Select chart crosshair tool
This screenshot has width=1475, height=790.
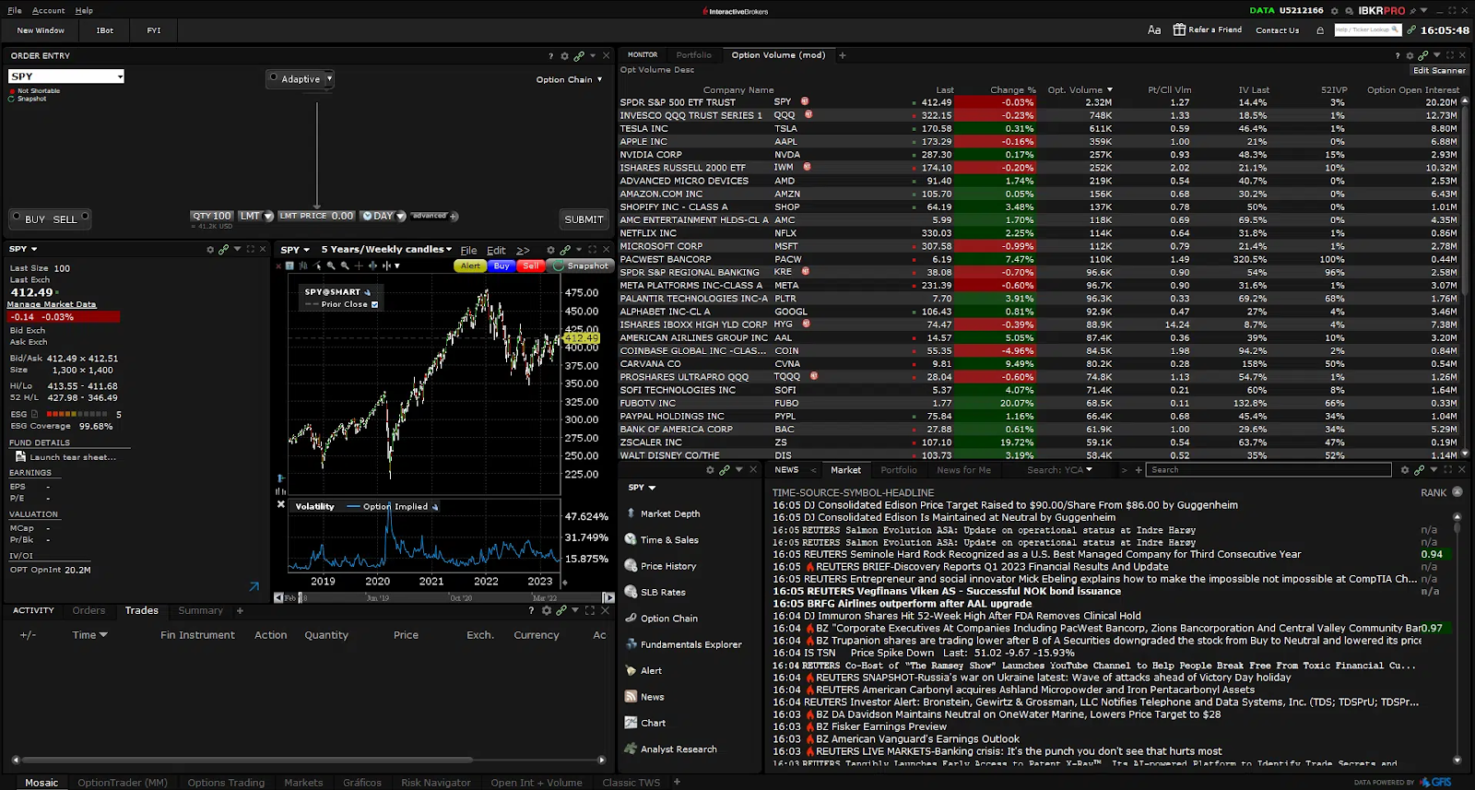(x=359, y=265)
